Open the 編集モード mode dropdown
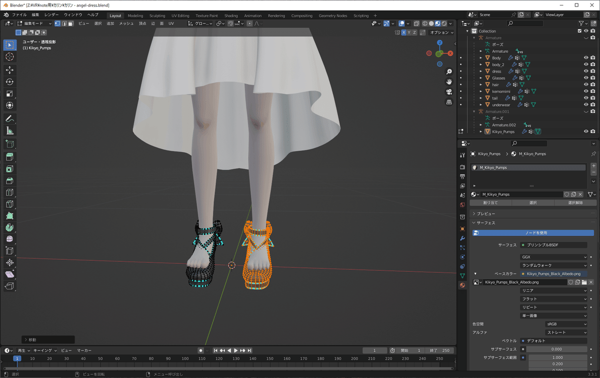Image resolution: width=600 pixels, height=378 pixels. point(35,24)
